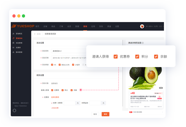Image resolution: width=186 pixels, height=127 pixels.
Task: Click the help icon beside 满减详情预览图
Action: 143,43
